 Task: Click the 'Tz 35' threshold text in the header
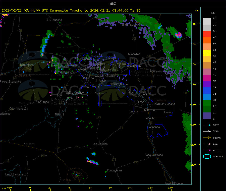(135, 11)
